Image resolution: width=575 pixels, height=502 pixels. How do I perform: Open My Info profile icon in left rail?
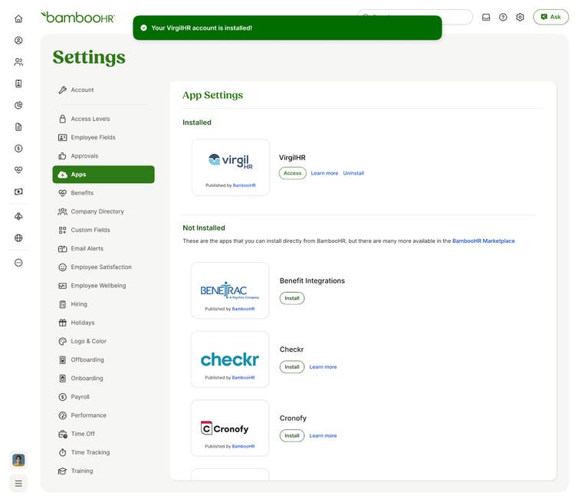coord(18,41)
